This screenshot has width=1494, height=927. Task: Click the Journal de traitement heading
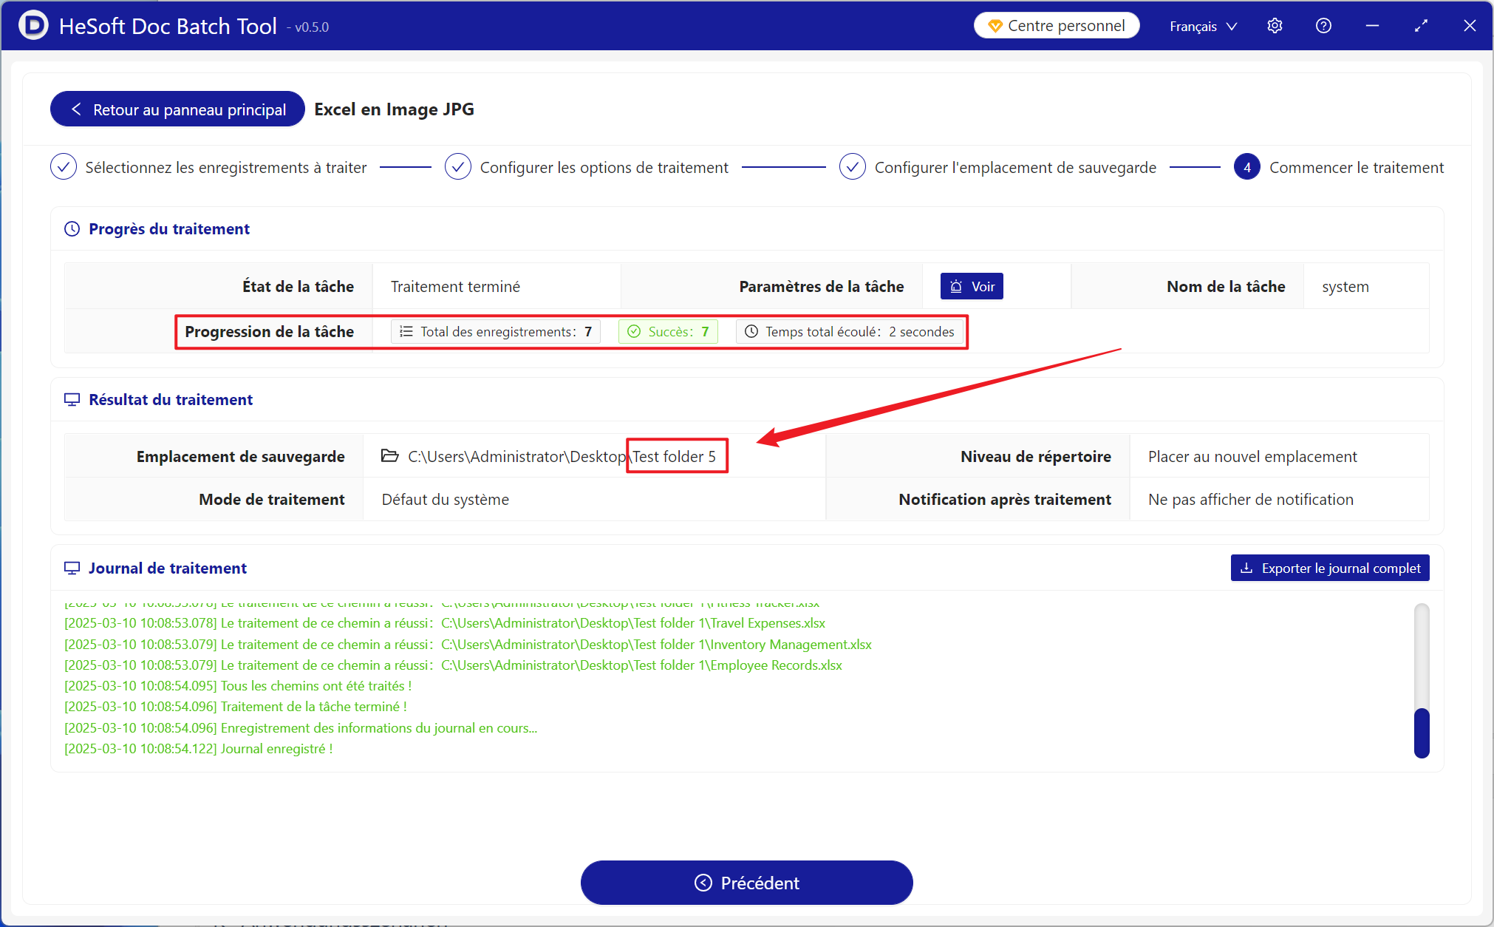(x=168, y=568)
